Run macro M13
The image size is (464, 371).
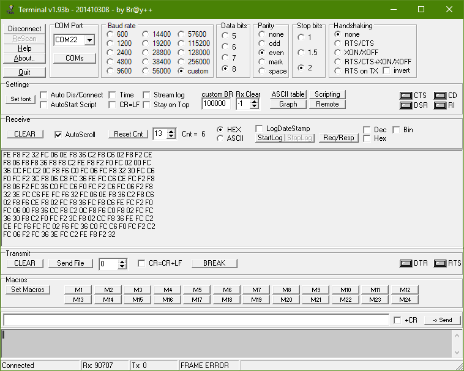coord(78,300)
